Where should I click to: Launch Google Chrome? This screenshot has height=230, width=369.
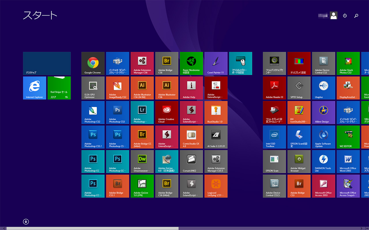(x=93, y=64)
